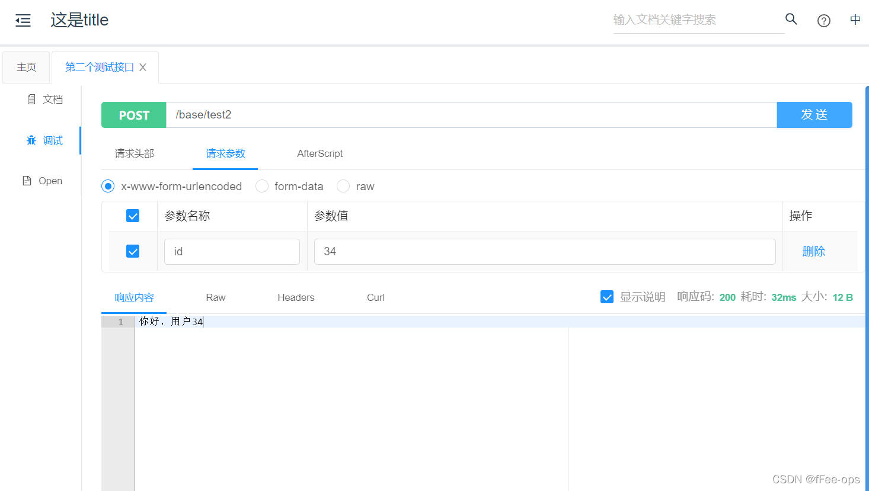
Task: Open the Raw response tab
Action: point(216,297)
